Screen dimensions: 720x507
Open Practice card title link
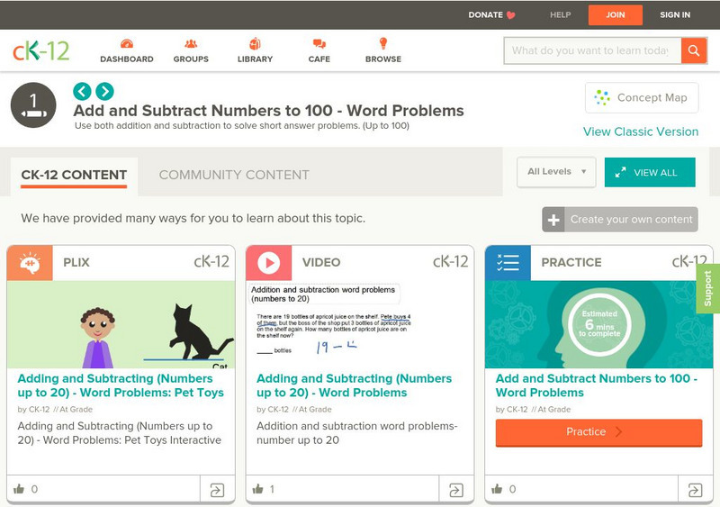[x=597, y=385]
